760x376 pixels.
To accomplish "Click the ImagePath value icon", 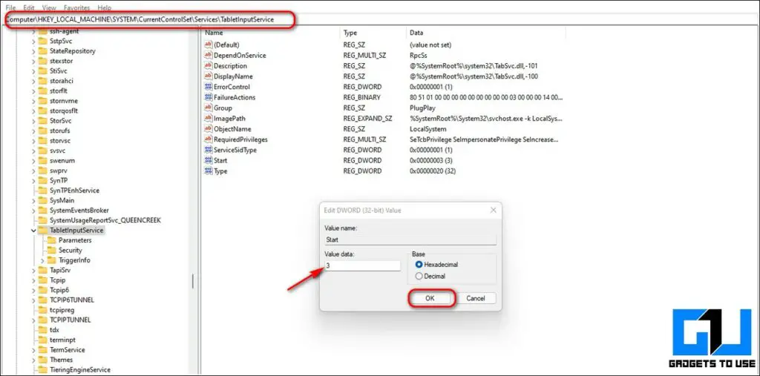I will click(x=209, y=118).
